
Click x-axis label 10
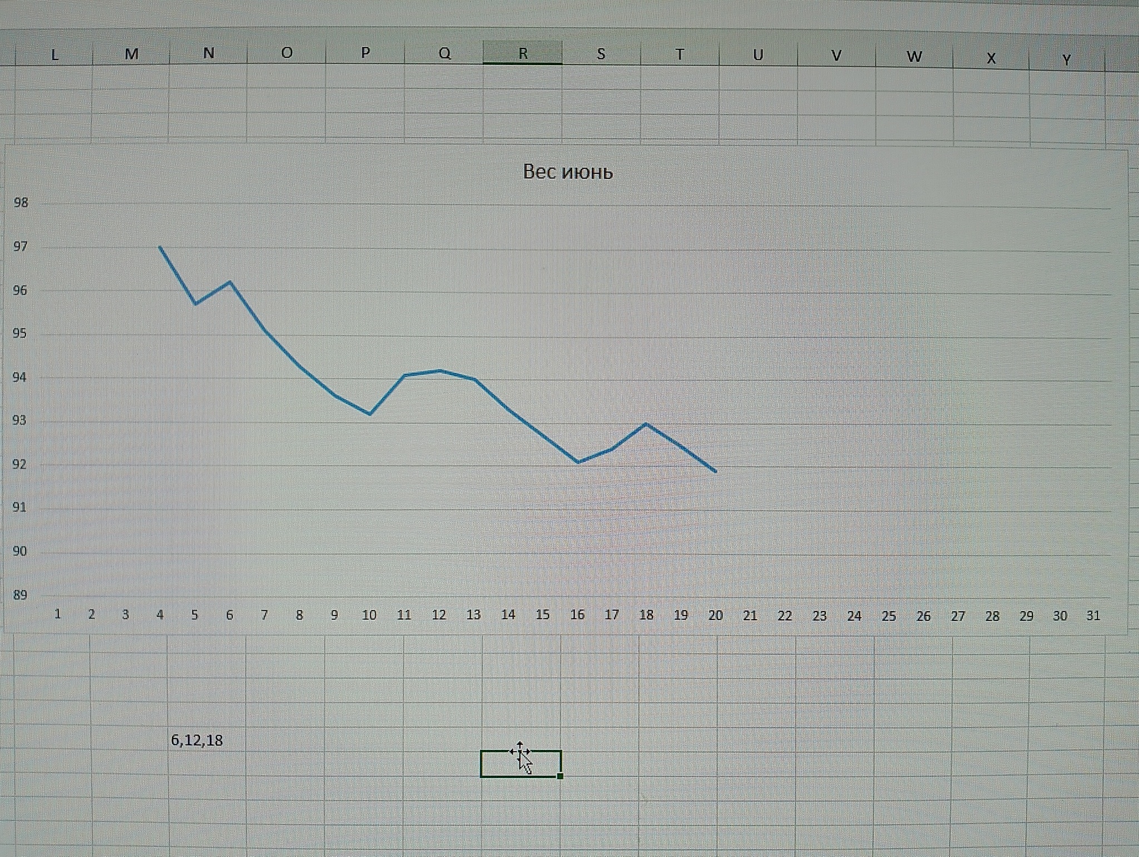369,615
